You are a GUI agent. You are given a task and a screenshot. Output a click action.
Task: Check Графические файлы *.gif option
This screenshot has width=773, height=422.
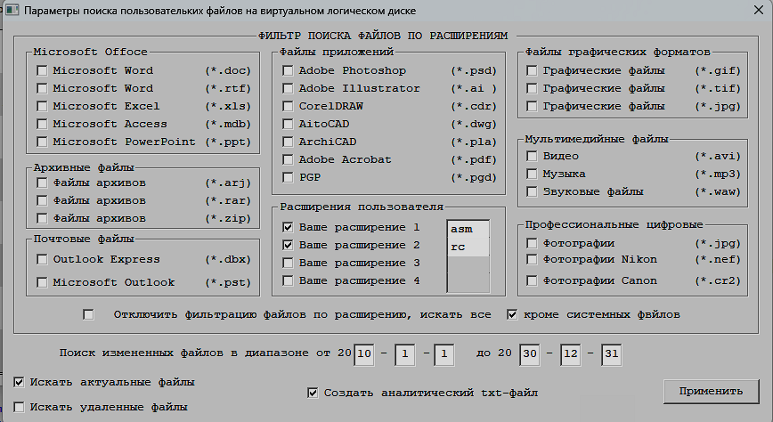pos(532,70)
